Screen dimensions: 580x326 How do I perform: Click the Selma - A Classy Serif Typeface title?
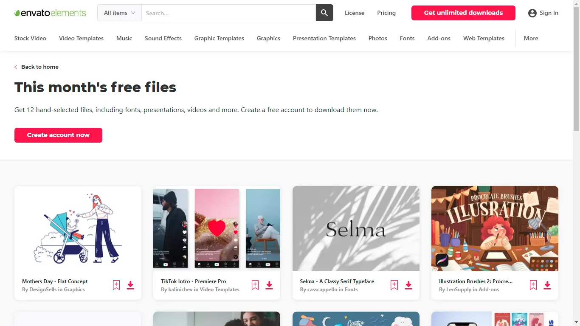tap(337, 281)
